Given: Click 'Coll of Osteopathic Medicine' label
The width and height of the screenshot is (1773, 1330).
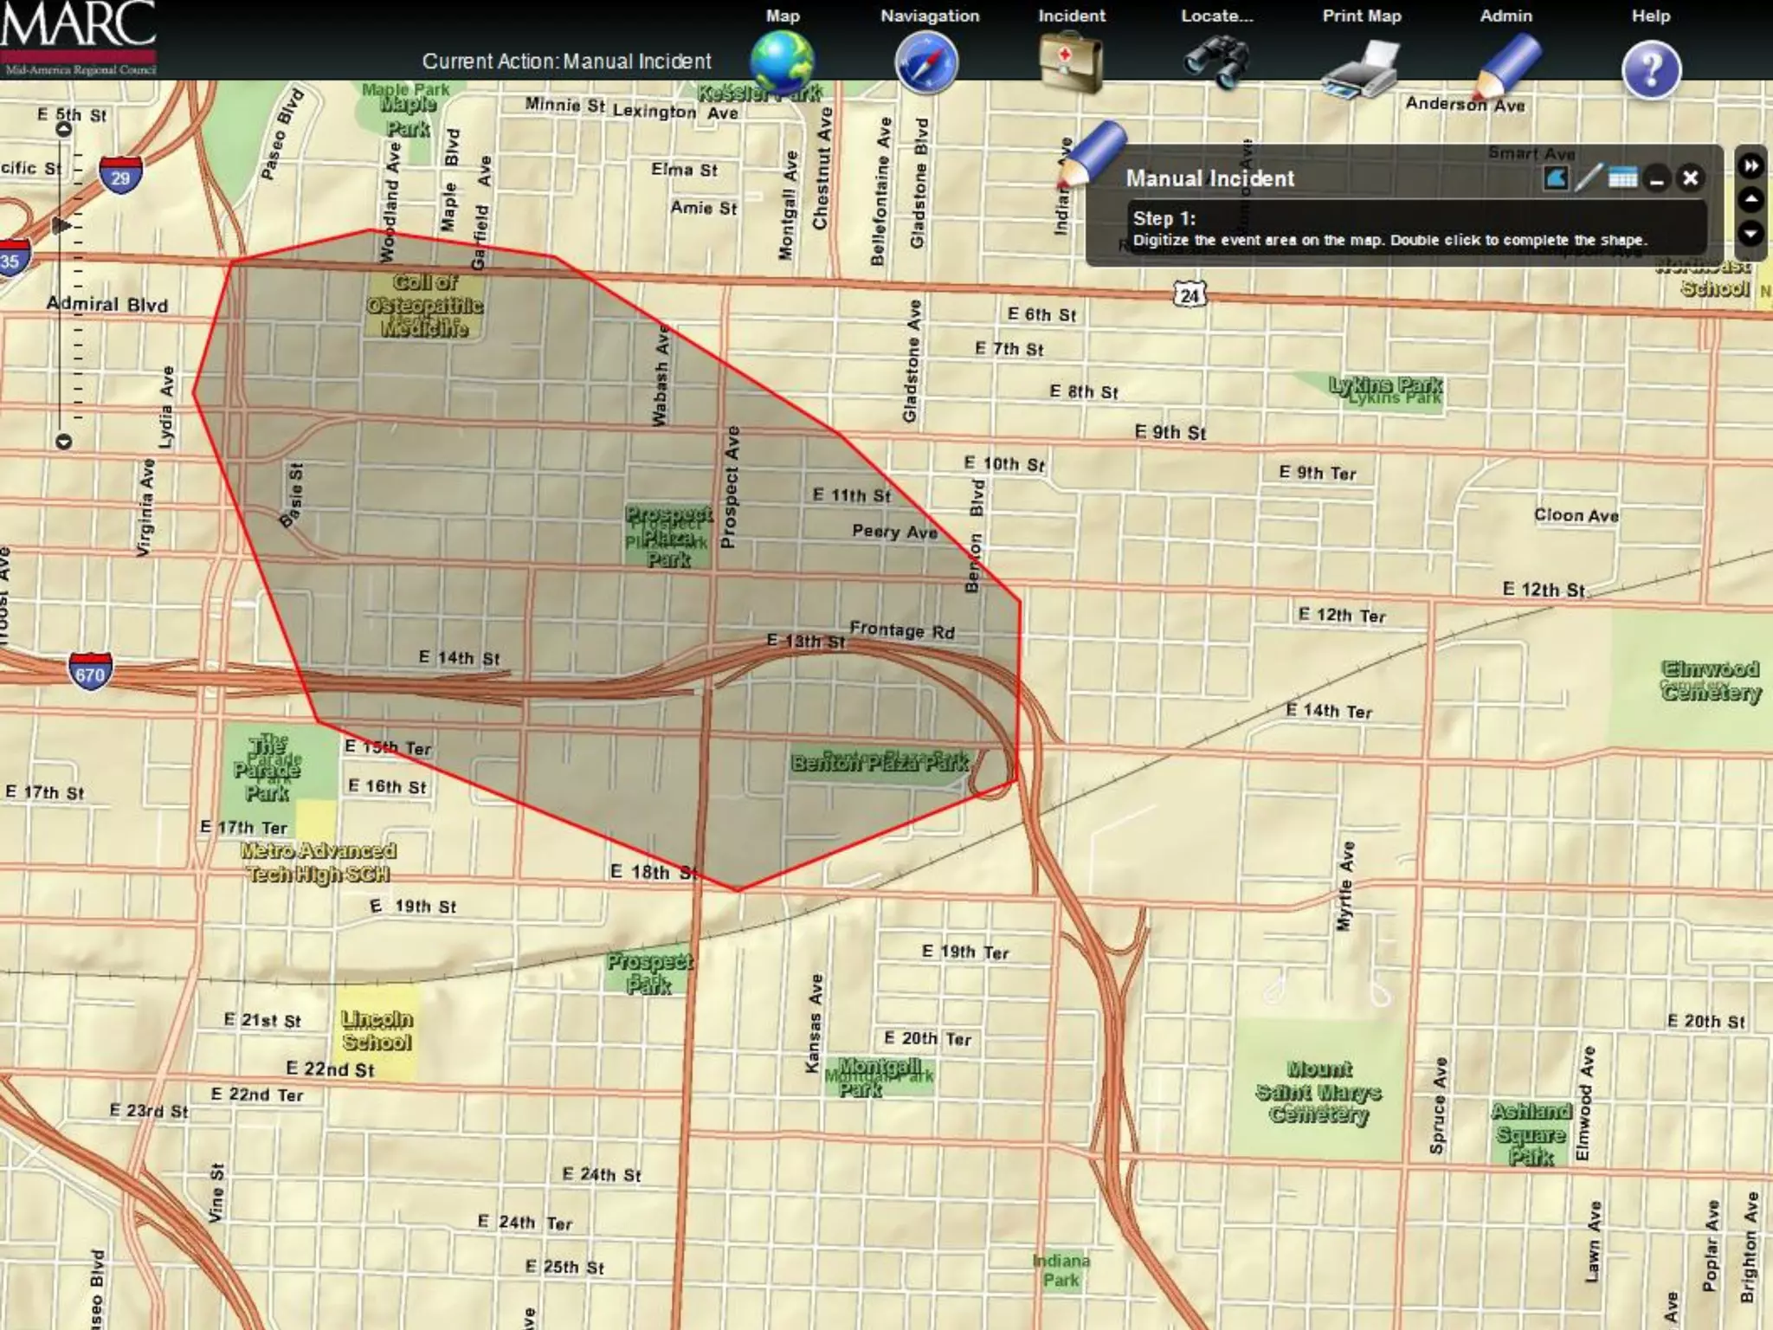Looking at the screenshot, I should pos(424,305).
